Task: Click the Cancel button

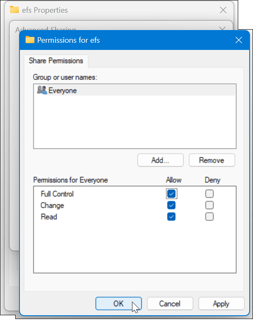Action: 170,303
